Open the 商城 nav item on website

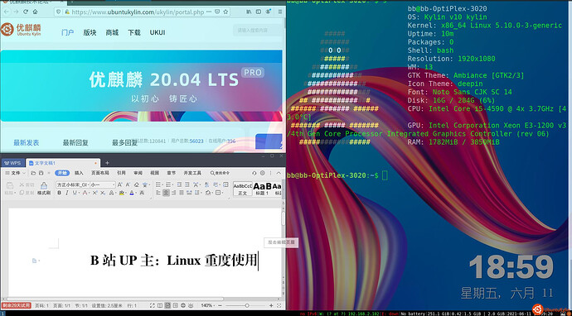(x=112, y=32)
